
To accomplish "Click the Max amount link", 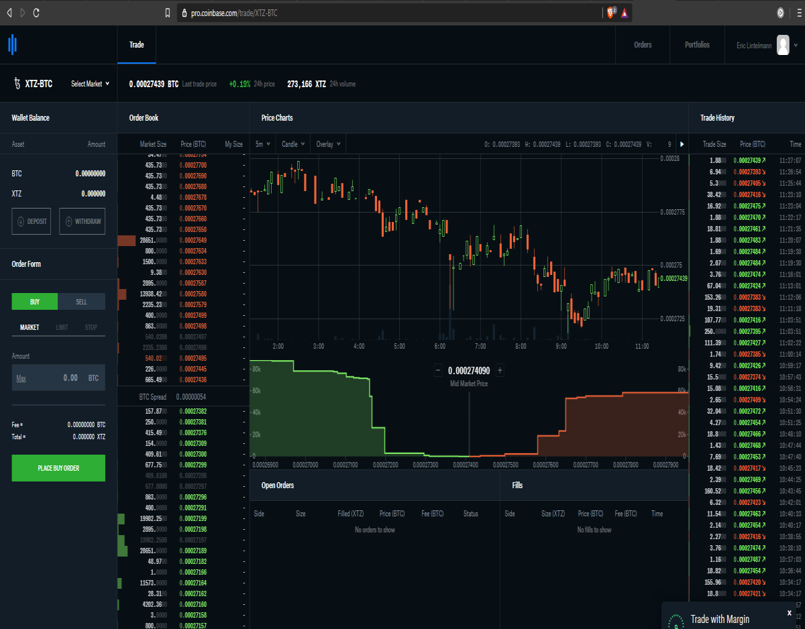I will coord(21,378).
